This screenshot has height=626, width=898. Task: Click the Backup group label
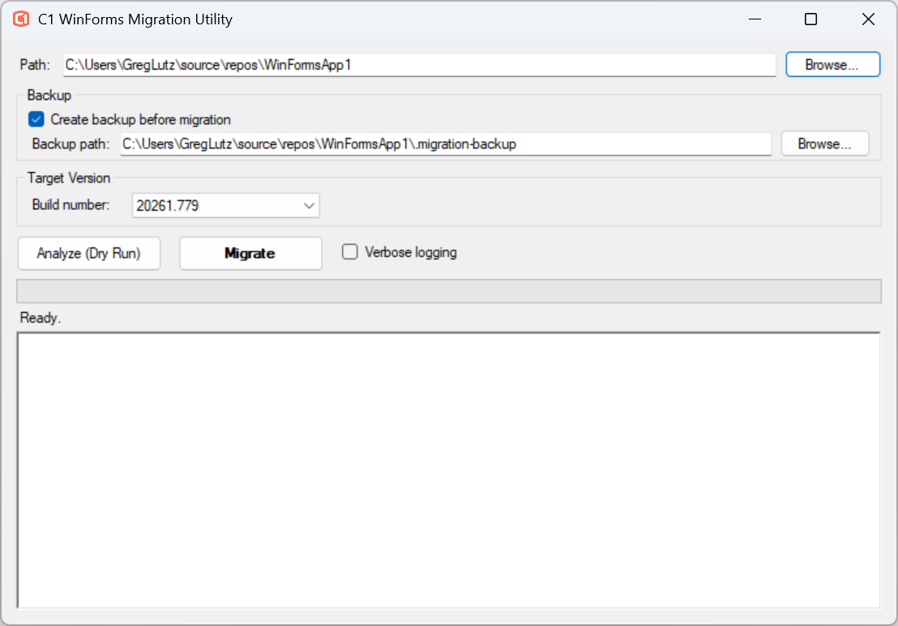coord(49,95)
